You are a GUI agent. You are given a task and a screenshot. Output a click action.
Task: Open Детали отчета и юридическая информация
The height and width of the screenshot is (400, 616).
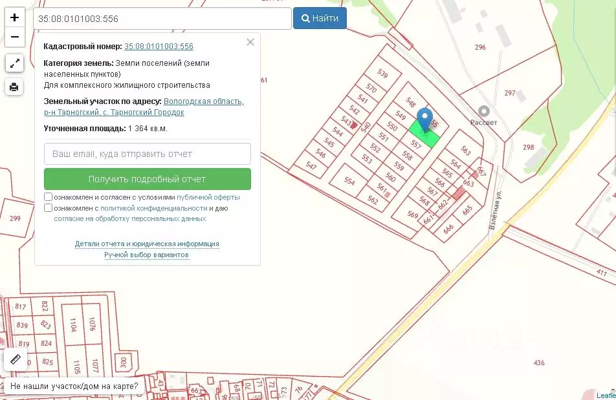(x=147, y=244)
